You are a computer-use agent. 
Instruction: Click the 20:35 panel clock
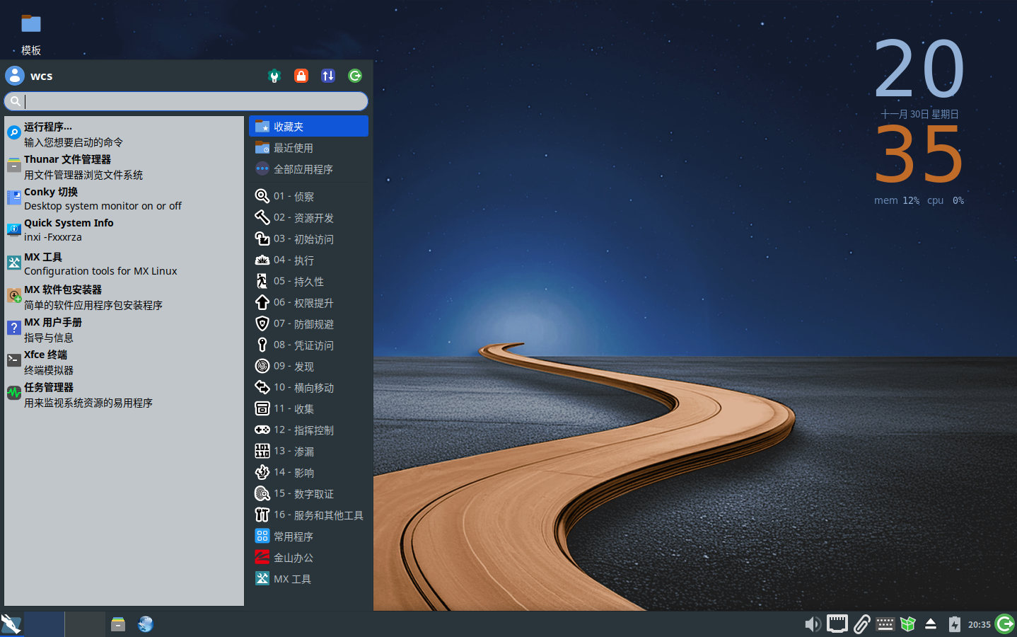(979, 624)
